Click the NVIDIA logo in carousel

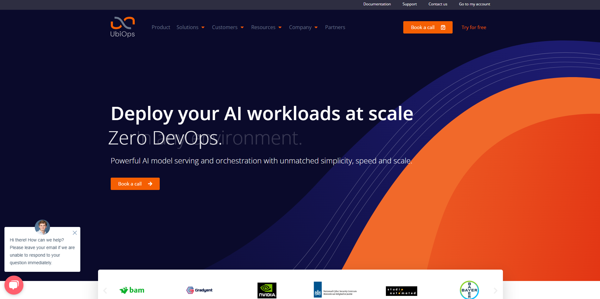tap(267, 290)
